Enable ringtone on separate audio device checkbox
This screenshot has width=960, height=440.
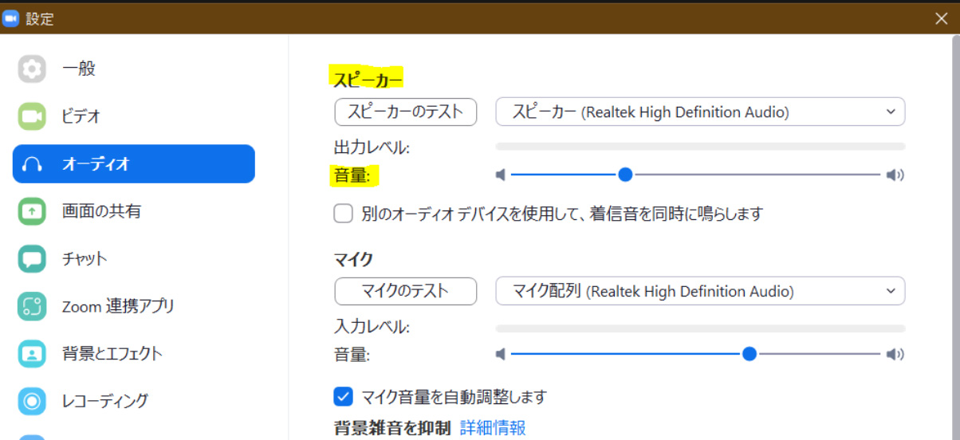[344, 214]
